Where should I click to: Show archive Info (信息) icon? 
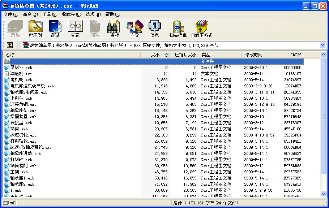pyautogui.click(x=154, y=29)
